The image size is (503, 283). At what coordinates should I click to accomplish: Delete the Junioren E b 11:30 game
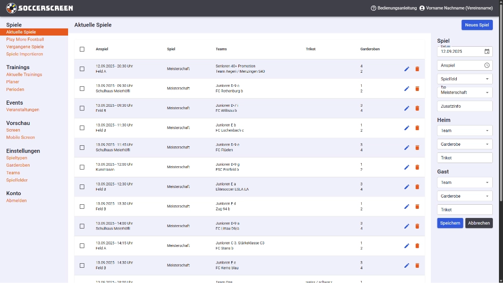click(x=417, y=128)
